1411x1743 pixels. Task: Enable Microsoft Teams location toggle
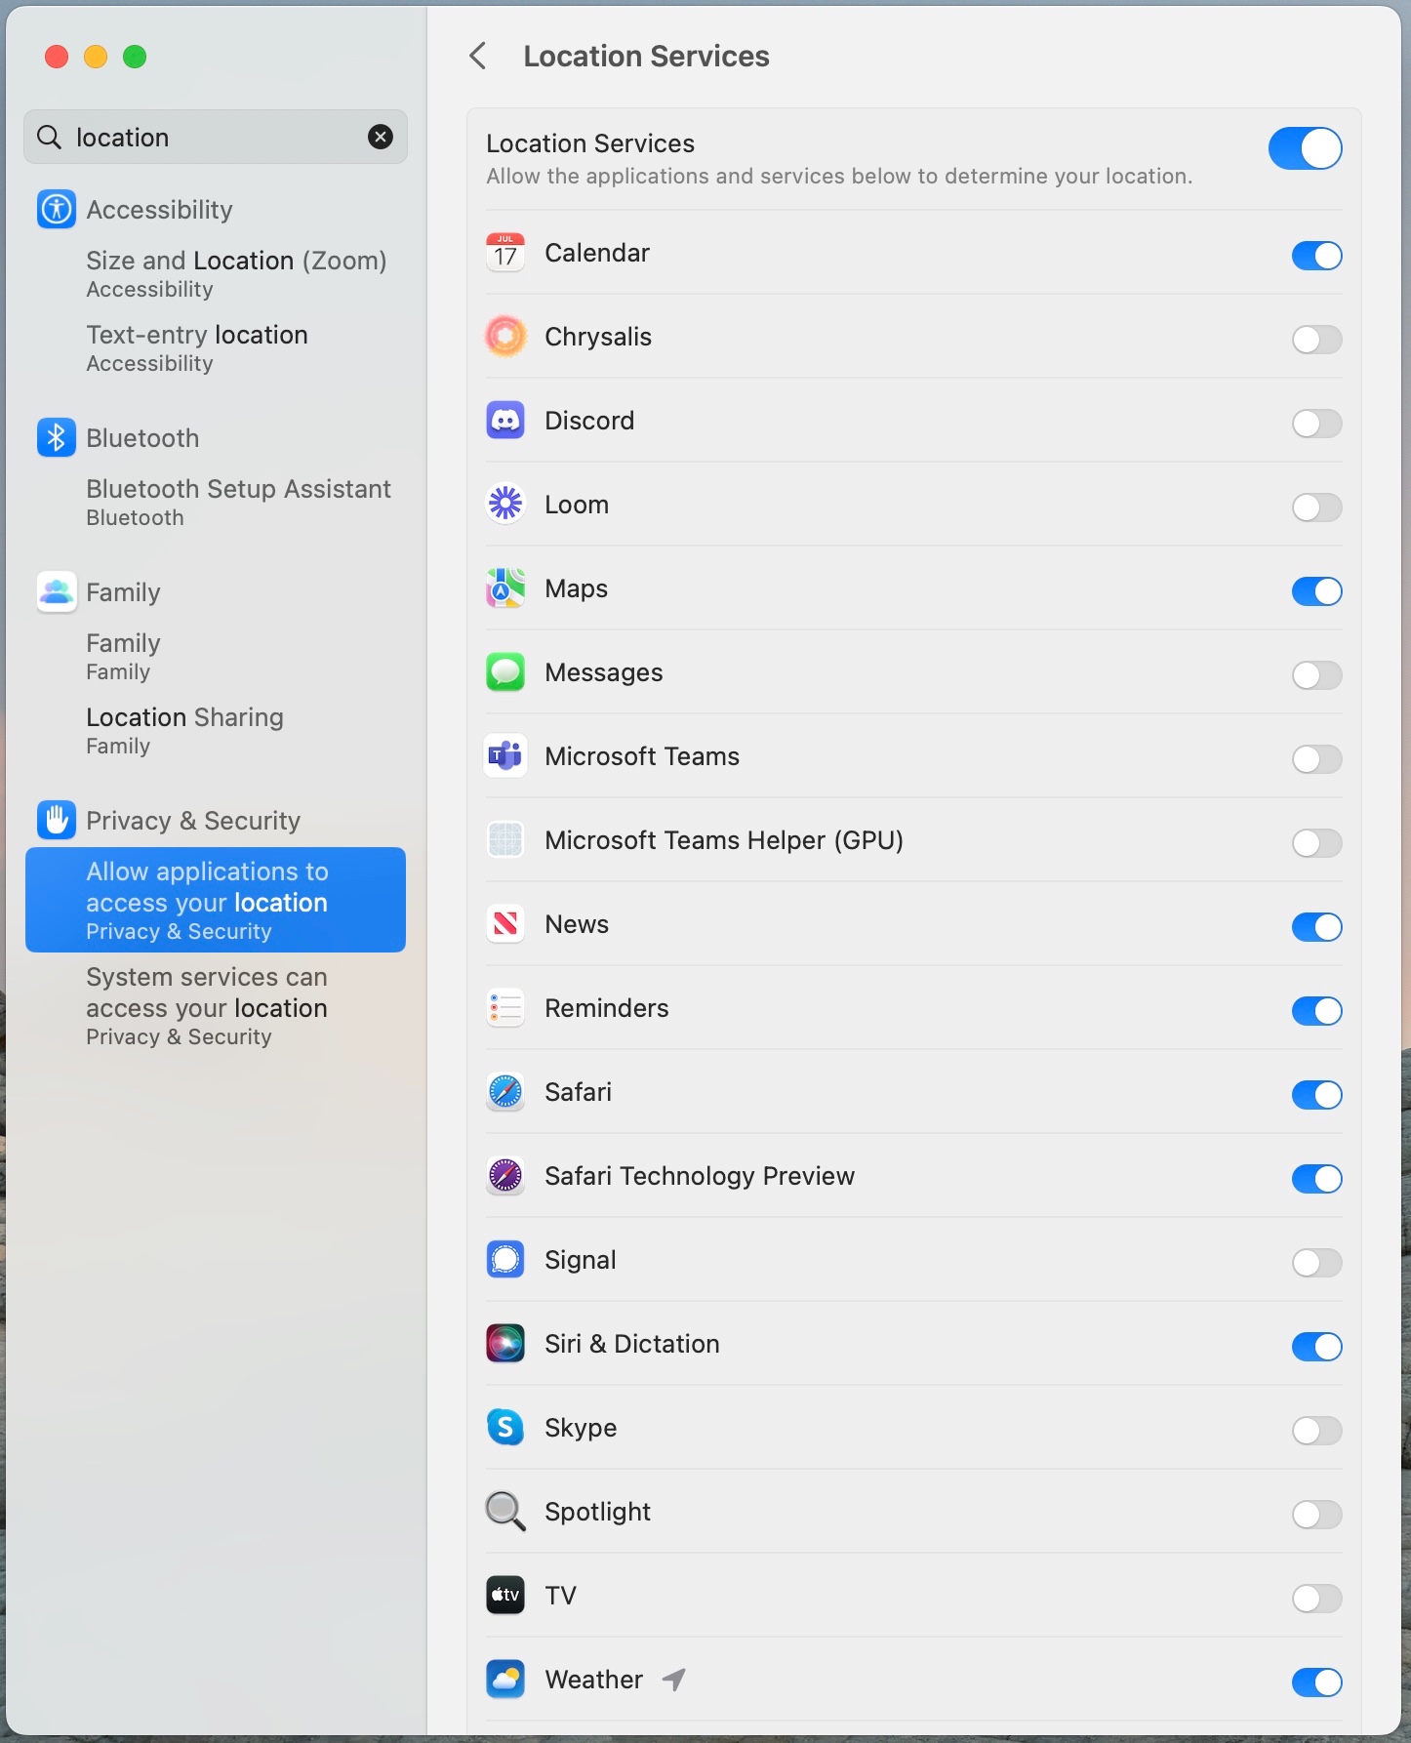click(1317, 759)
